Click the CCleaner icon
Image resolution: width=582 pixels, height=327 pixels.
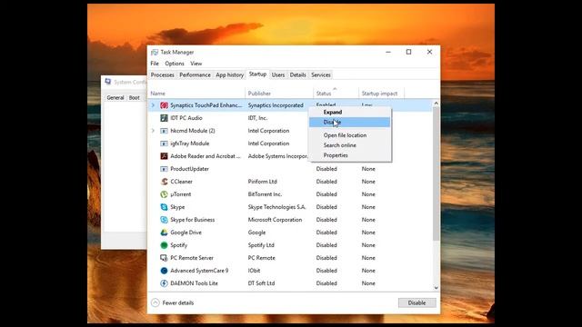tap(164, 182)
